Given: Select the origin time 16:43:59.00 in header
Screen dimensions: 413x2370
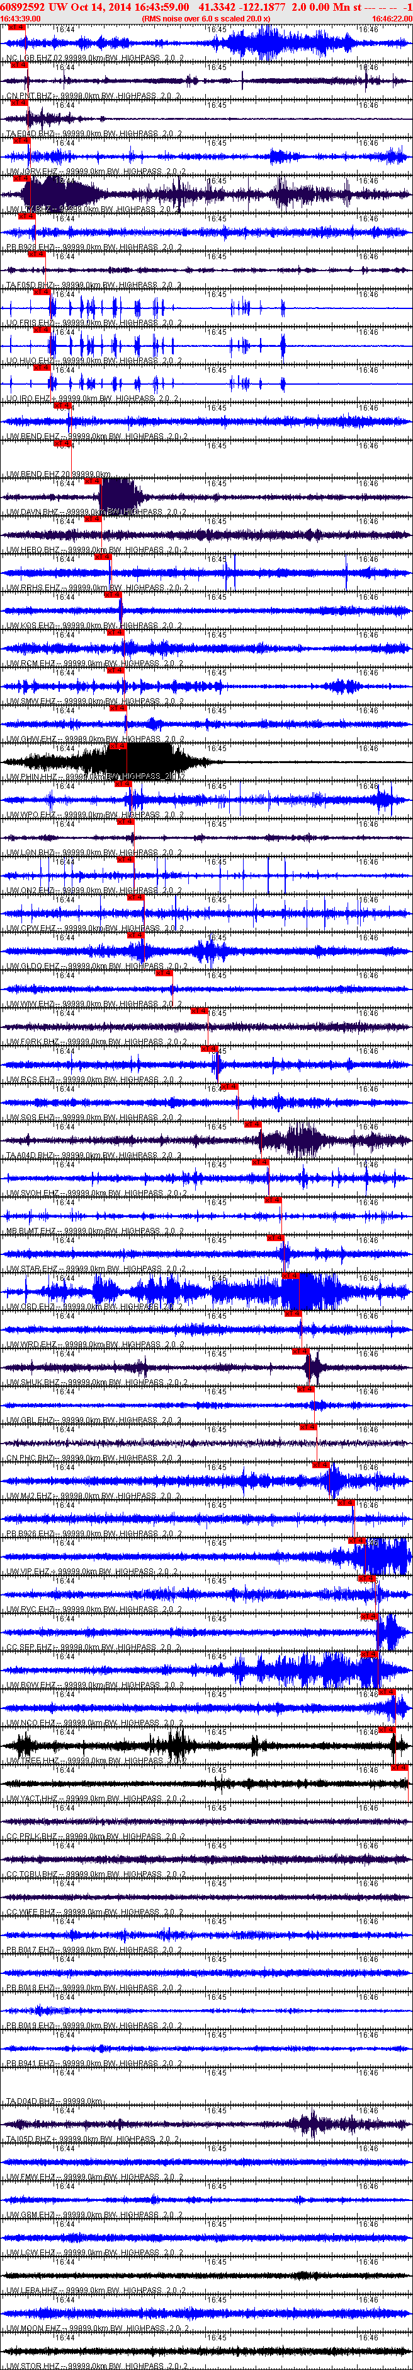Looking at the screenshot, I should 162,6.
